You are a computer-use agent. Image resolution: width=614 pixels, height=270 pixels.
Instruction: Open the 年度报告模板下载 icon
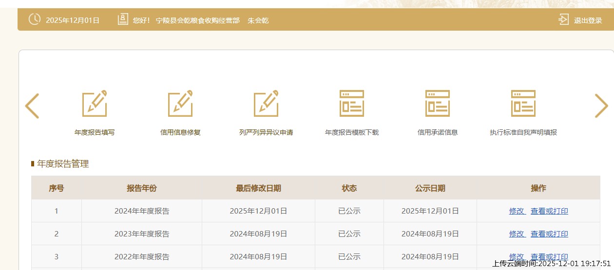[x=352, y=104]
